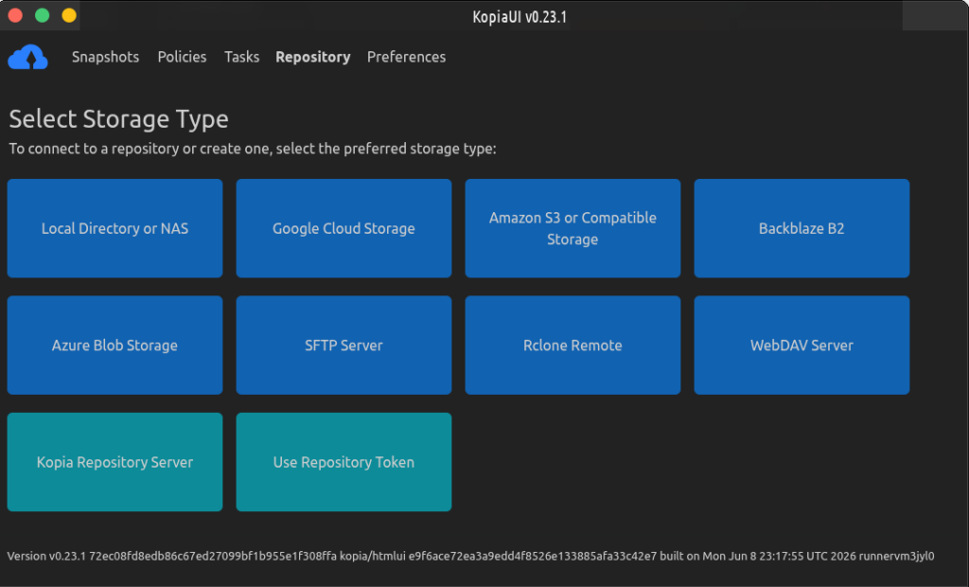The height and width of the screenshot is (587, 969).
Task: Click the red close window button
Action: coord(15,15)
